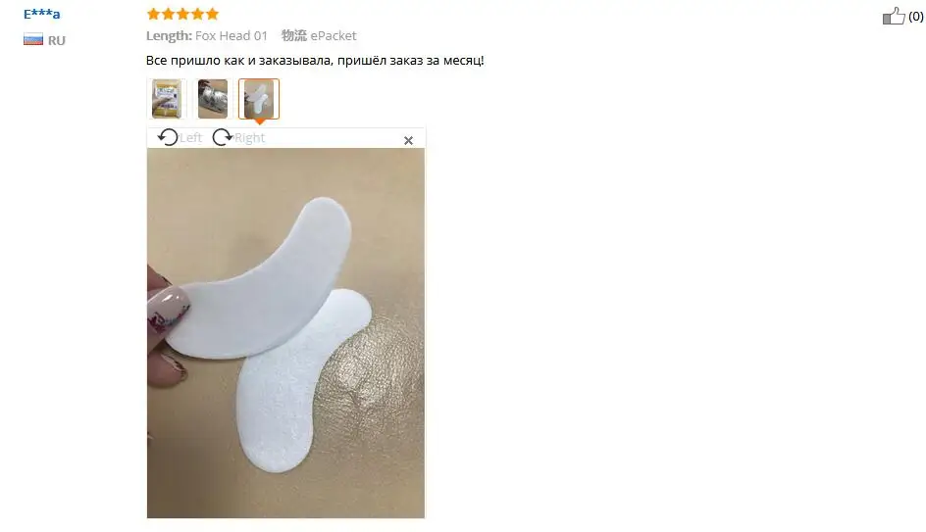Click the first star in the rating
The image size is (926, 532).
[154, 14]
